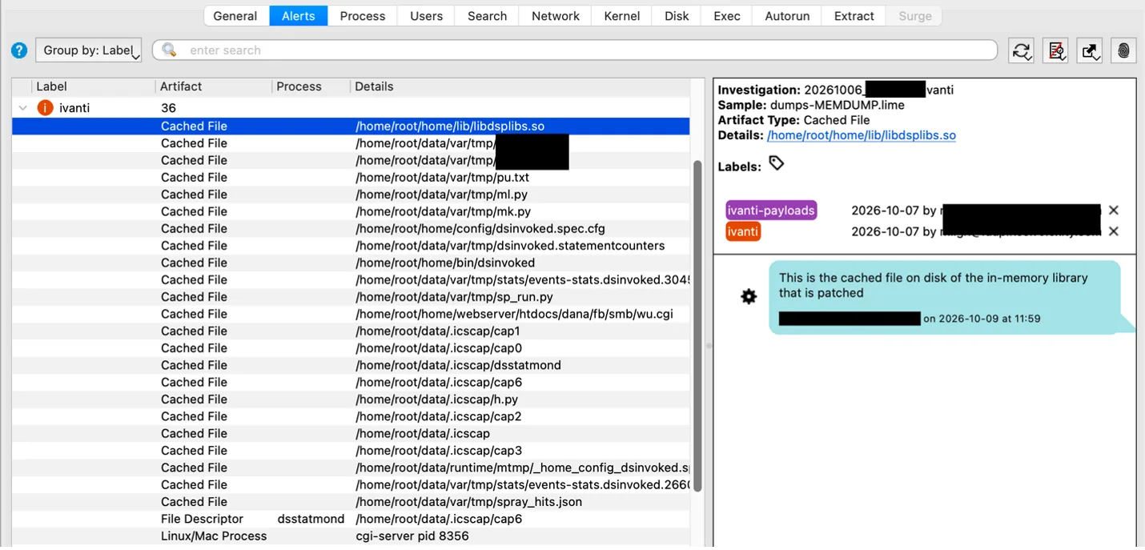This screenshot has width=1145, height=550.
Task: Click the export arrow icon in toolbar
Action: pos(1090,50)
